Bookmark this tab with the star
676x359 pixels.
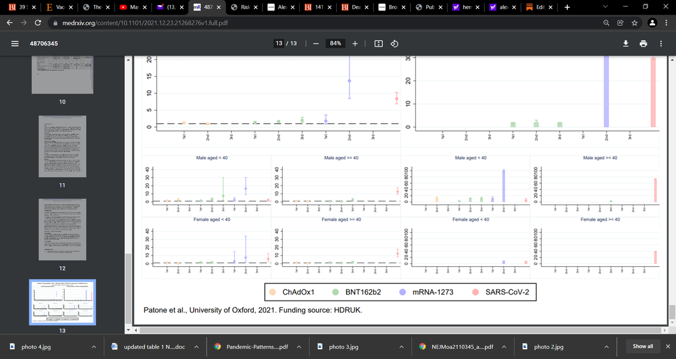click(635, 23)
